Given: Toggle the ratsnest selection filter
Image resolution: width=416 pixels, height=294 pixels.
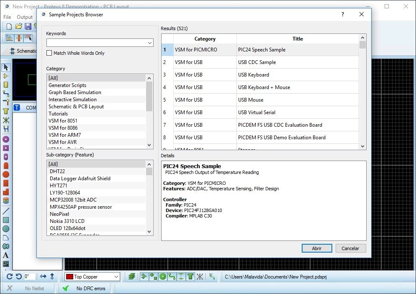Looking at the screenshot, I should click(x=200, y=277).
